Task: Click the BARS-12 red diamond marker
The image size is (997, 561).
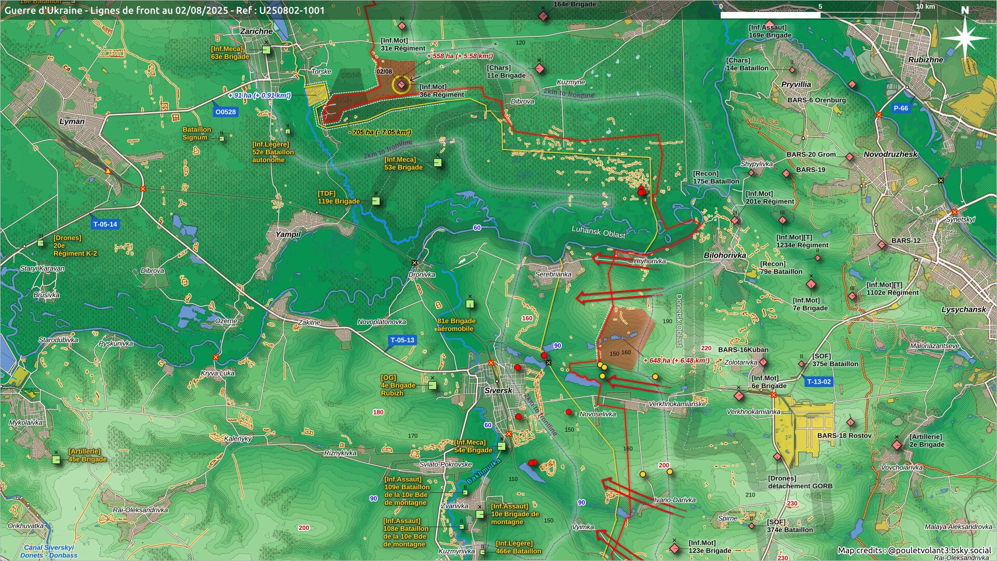Action: pos(882,244)
